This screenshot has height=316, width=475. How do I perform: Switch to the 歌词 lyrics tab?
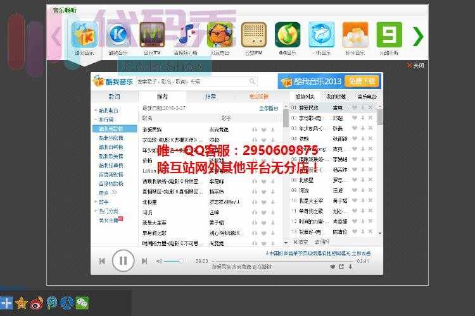[114, 97]
